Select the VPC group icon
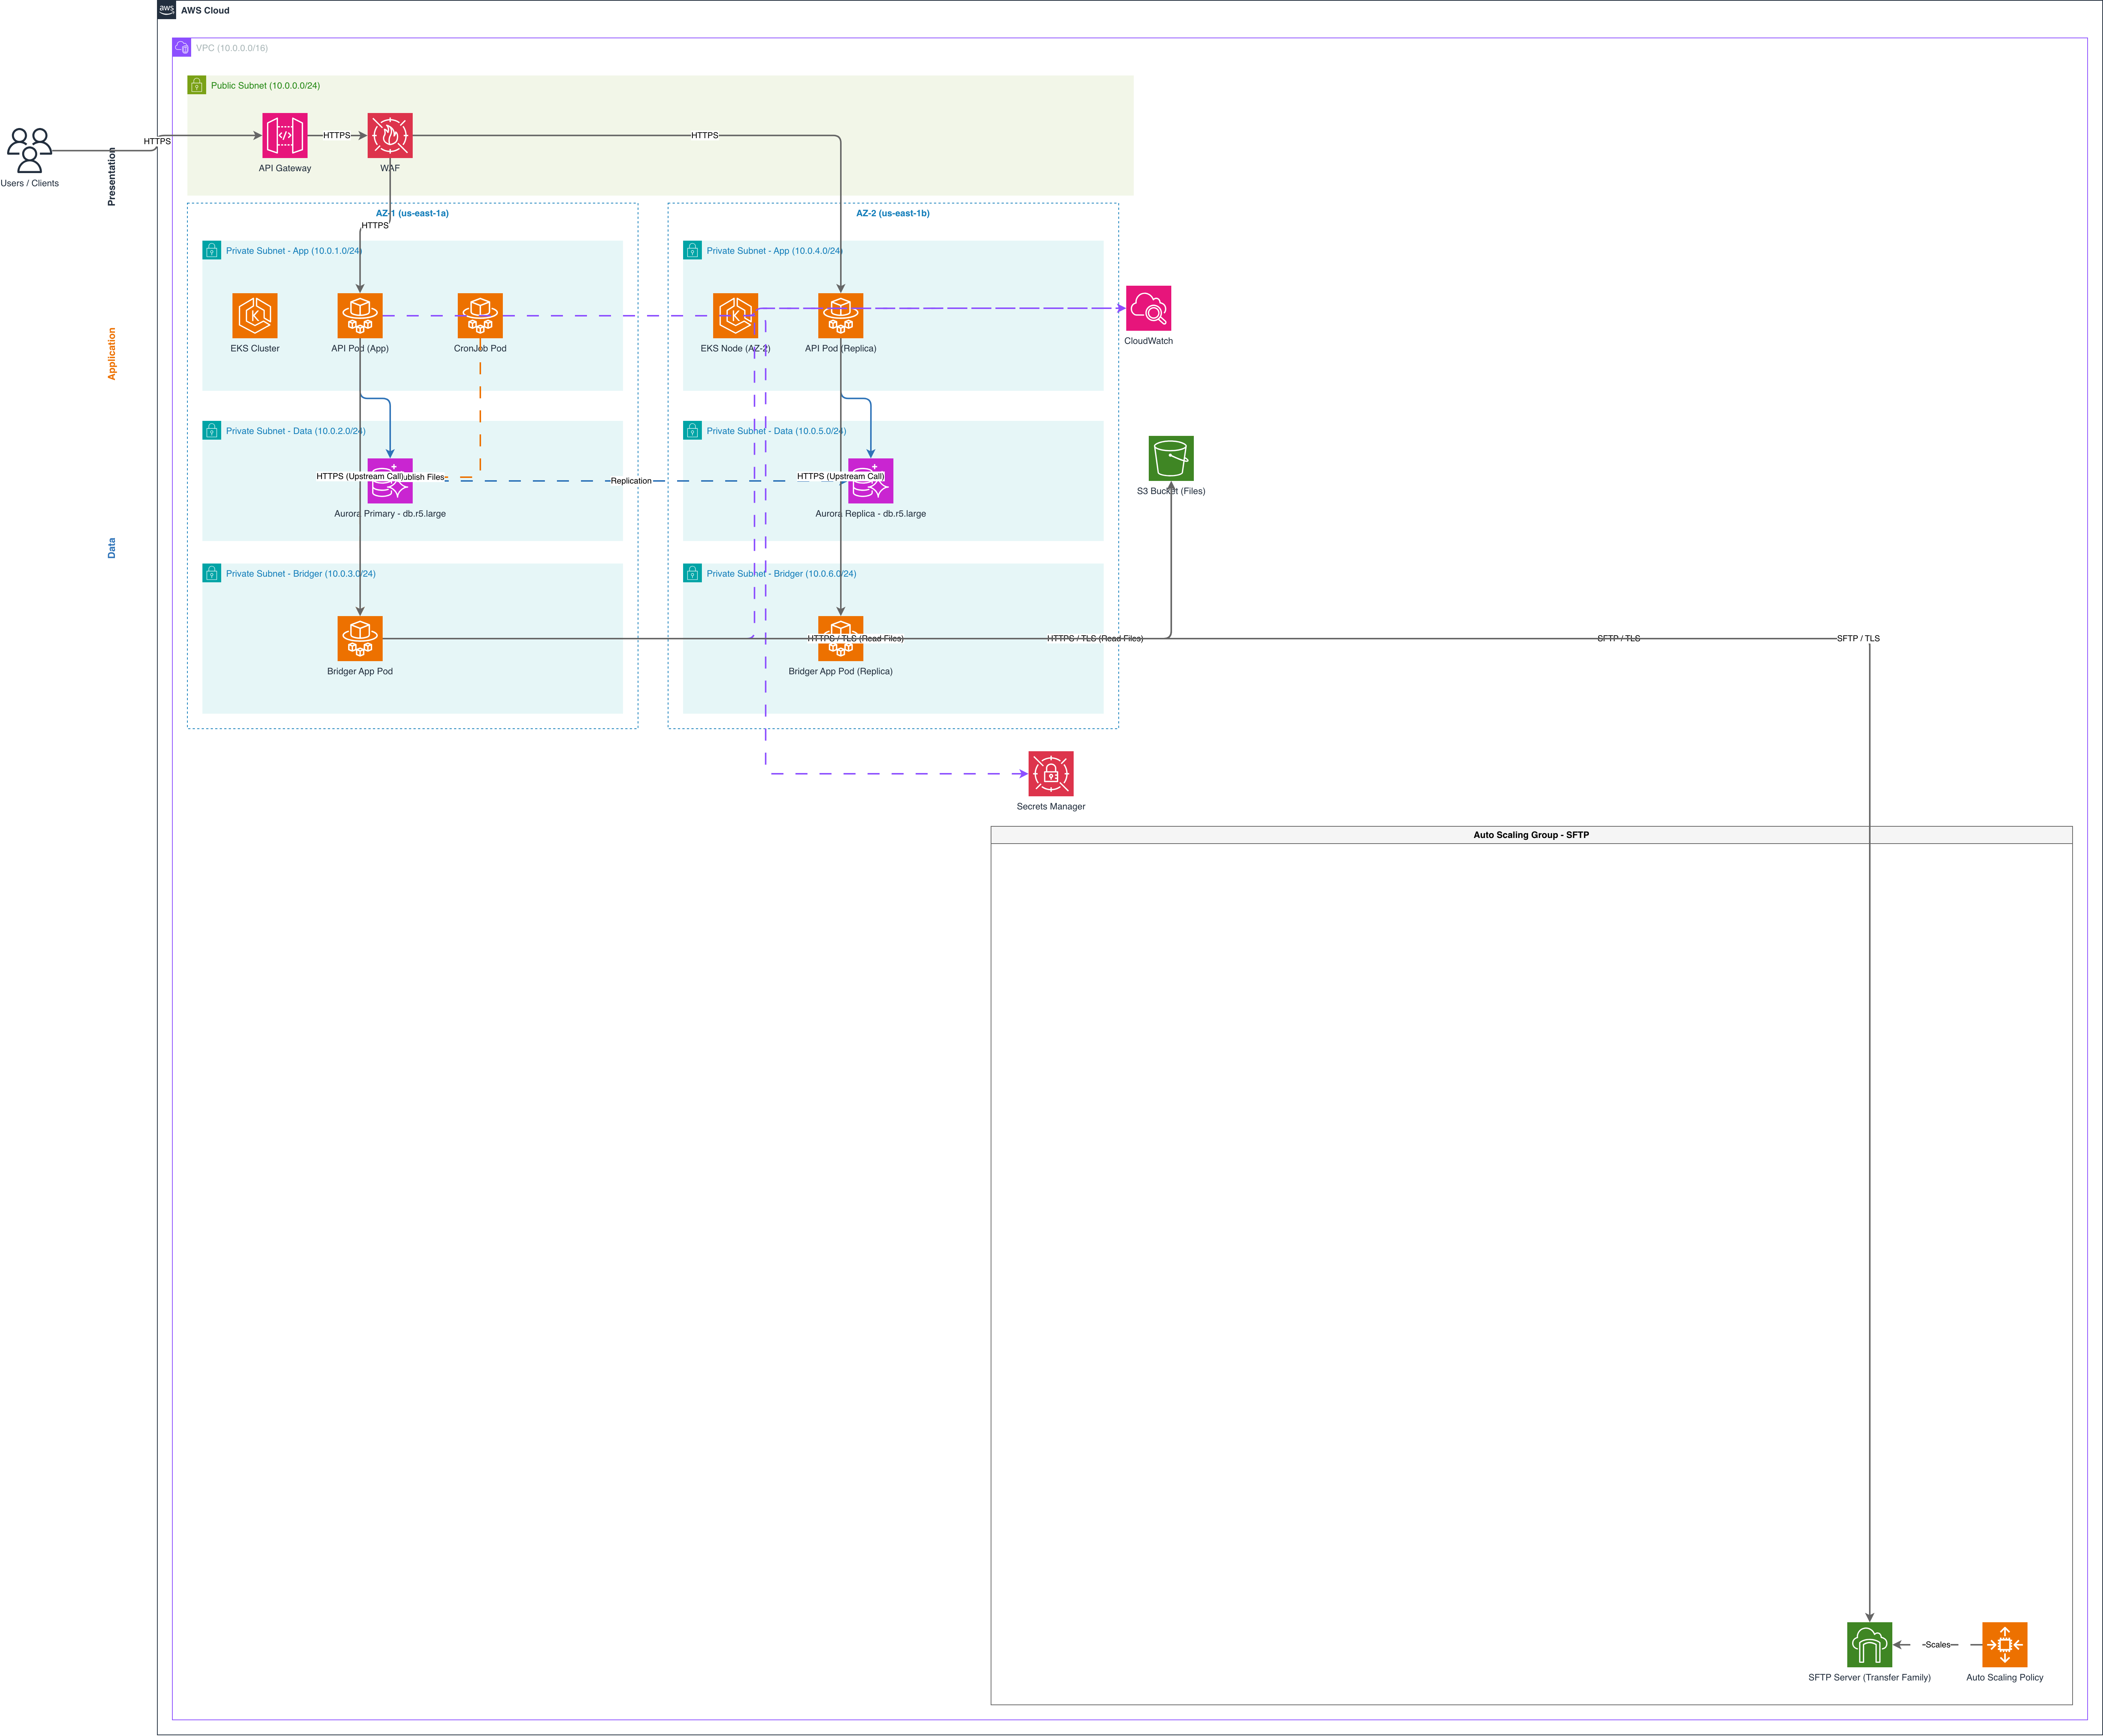2103x1736 pixels. 182,47
